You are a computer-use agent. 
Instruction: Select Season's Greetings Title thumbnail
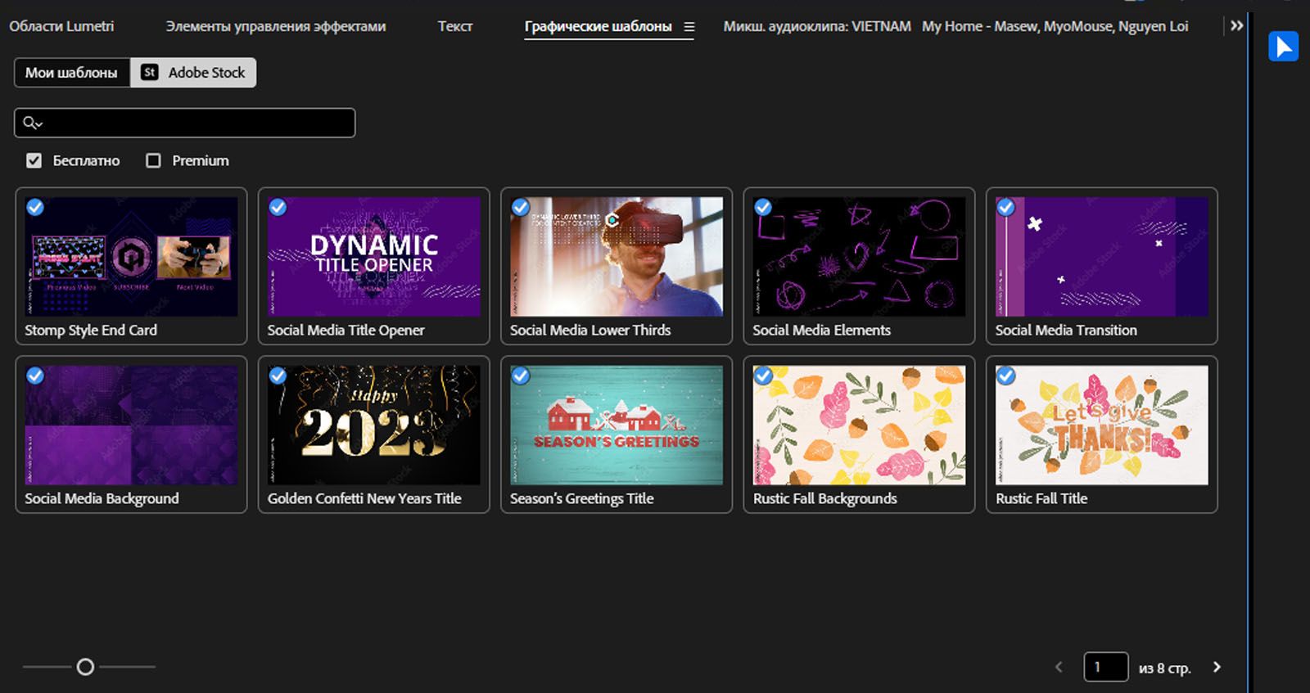617,425
